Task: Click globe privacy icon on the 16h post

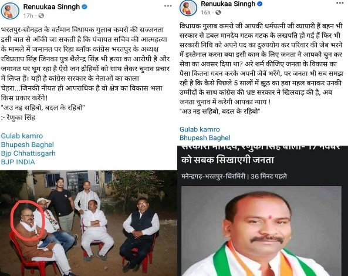Action: (x=218, y=12)
